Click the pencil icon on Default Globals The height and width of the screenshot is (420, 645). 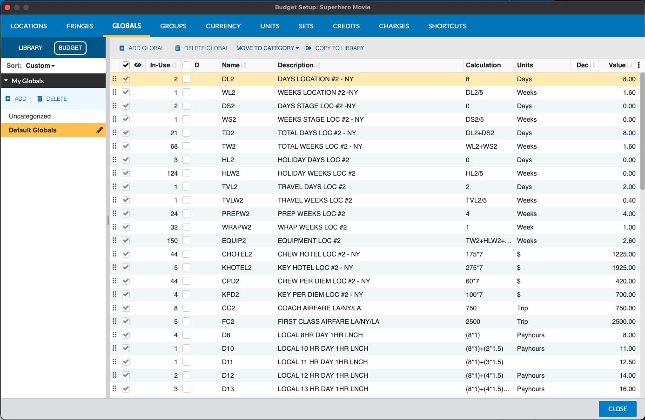(x=100, y=130)
